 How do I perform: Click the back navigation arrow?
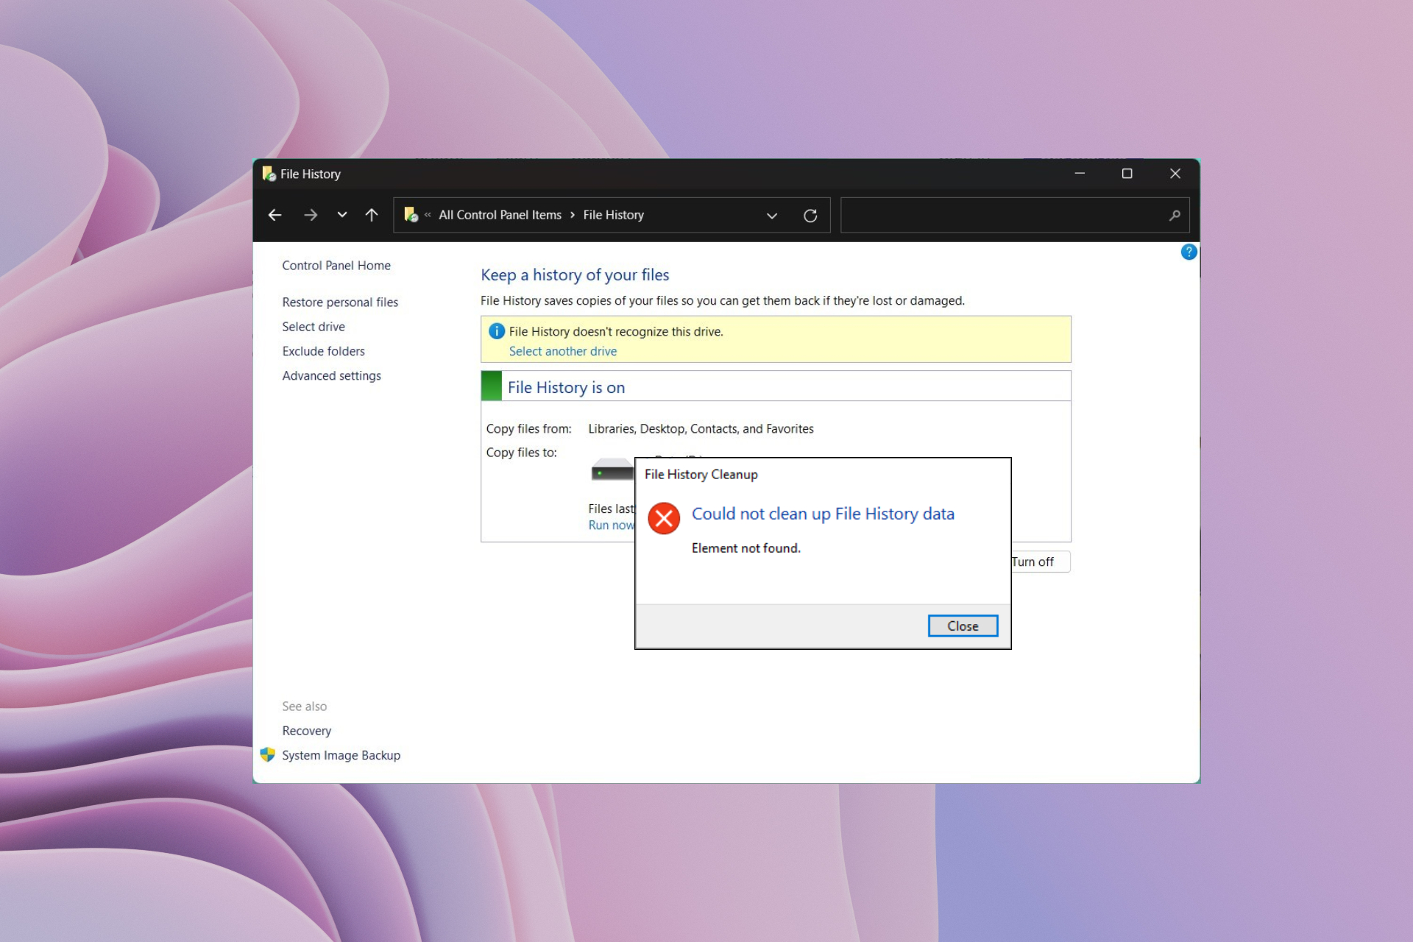click(x=275, y=216)
